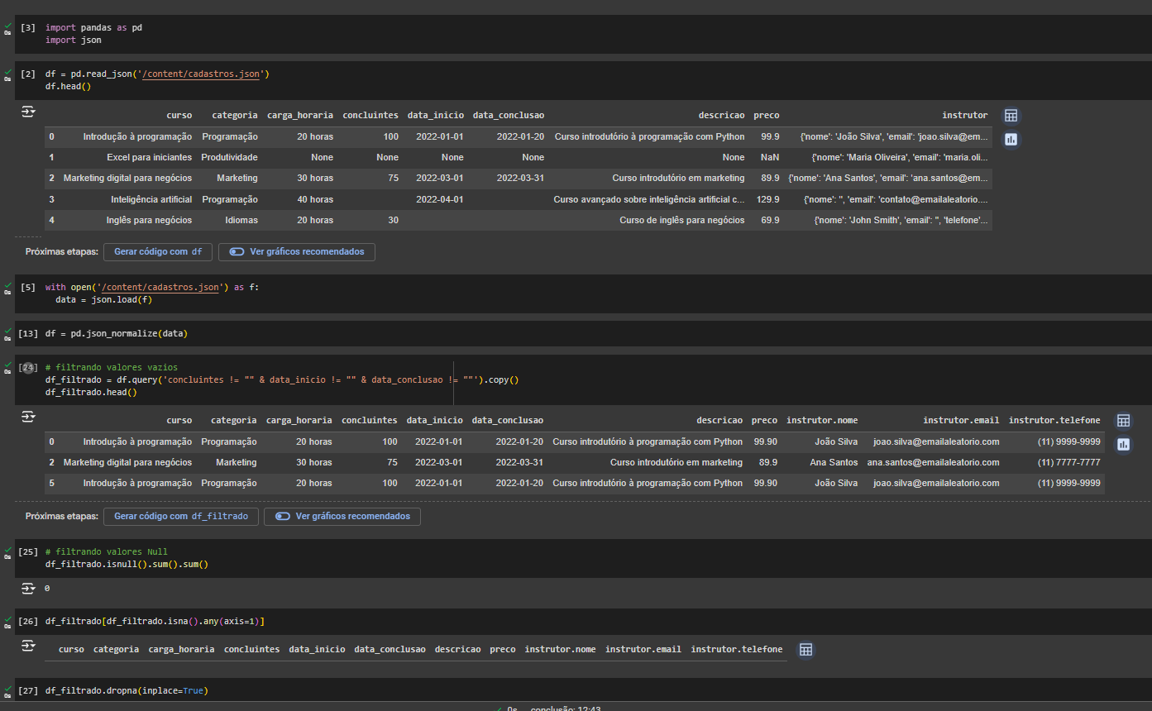Open chart suggestions icon for df output
The height and width of the screenshot is (711, 1152).
click(x=1011, y=139)
